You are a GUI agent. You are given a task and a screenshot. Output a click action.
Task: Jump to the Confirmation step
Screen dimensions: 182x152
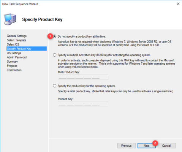click(14, 70)
